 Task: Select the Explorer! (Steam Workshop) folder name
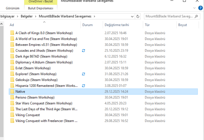pyautogui.click(x=36, y=74)
